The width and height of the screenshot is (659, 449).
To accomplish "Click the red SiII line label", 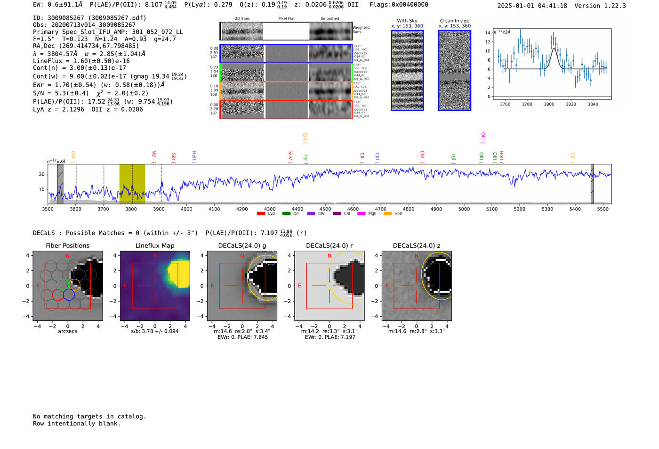I will (x=174, y=157).
